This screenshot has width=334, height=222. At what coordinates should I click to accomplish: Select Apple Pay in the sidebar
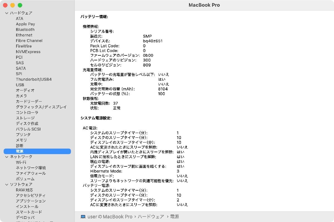coord(25,24)
